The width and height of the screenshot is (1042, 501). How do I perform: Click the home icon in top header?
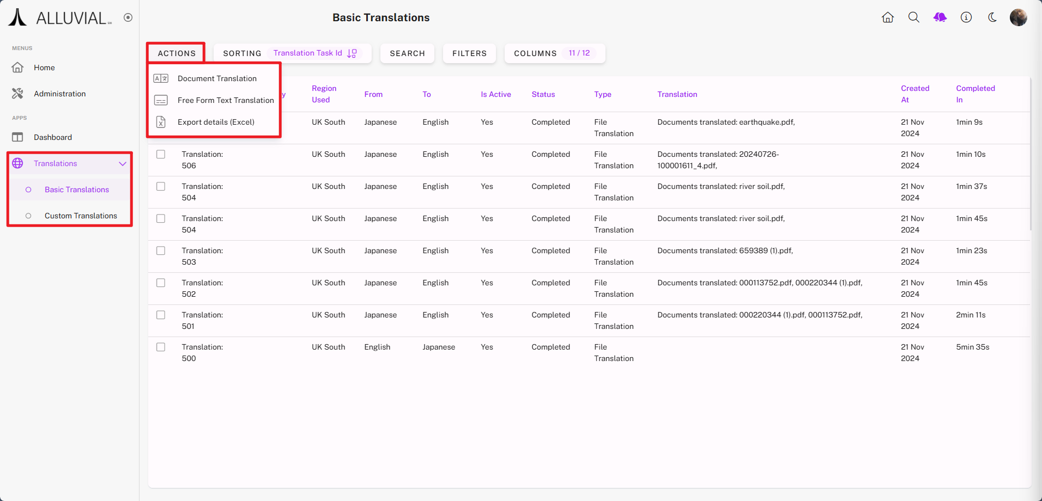click(888, 17)
